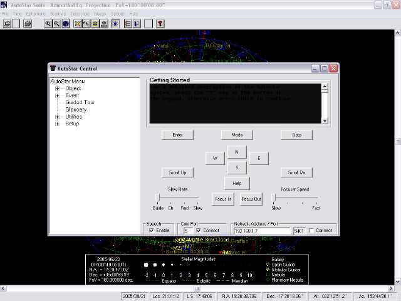Open the Image menu
Image resolution: width=401 pixels, height=301 pixels.
pos(100,14)
